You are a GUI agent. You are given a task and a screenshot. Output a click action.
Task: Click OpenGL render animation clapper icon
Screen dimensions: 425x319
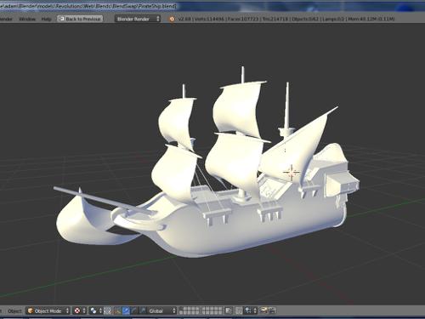click(272, 311)
